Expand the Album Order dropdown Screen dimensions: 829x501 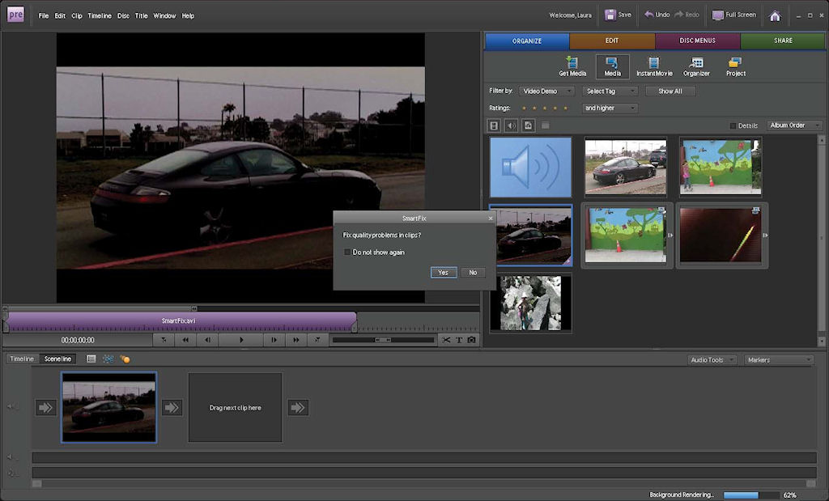[794, 125]
